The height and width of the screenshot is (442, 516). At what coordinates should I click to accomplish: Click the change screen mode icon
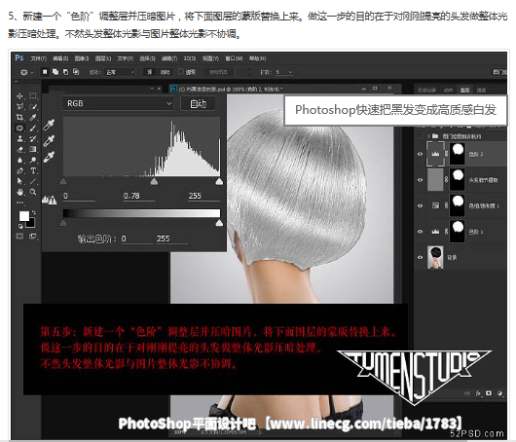[33, 236]
